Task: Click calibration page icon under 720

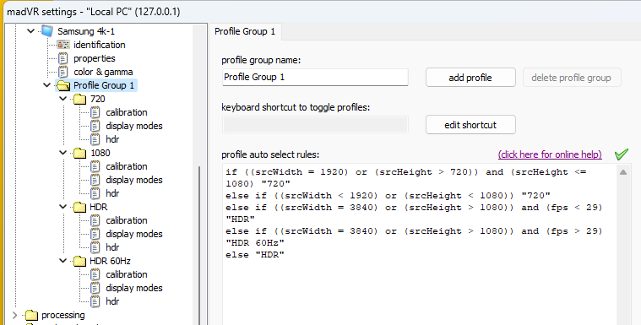Action: [x=95, y=112]
